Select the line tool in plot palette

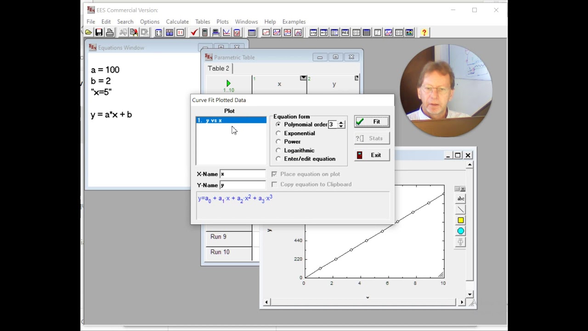click(461, 210)
